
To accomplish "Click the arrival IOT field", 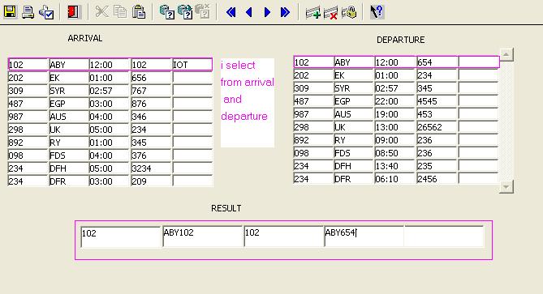I will tap(192, 65).
